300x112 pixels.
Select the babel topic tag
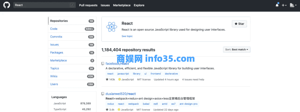[x=146, y=104]
